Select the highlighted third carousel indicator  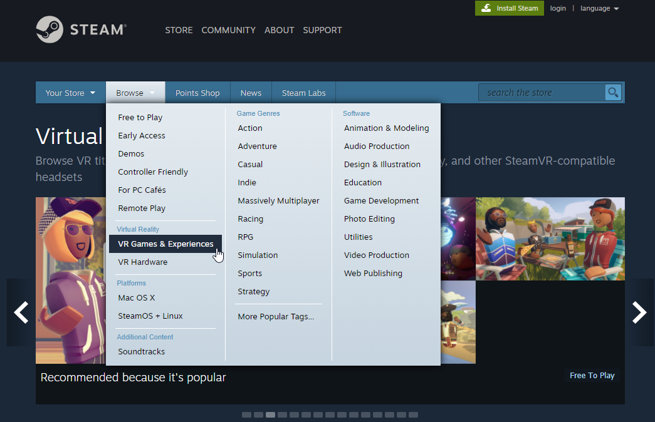[270, 415]
